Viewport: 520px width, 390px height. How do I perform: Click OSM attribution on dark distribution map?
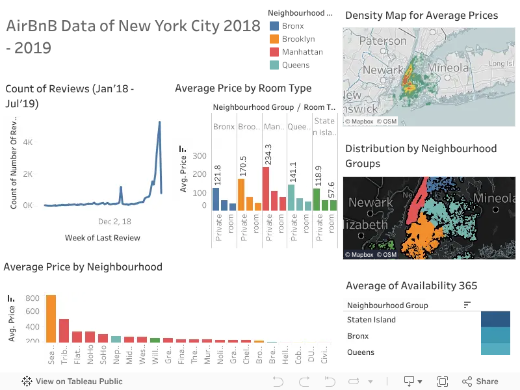click(x=387, y=255)
